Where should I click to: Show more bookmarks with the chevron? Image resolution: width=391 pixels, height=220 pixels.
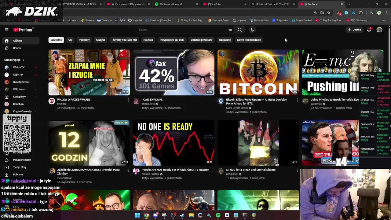coord(384,20)
